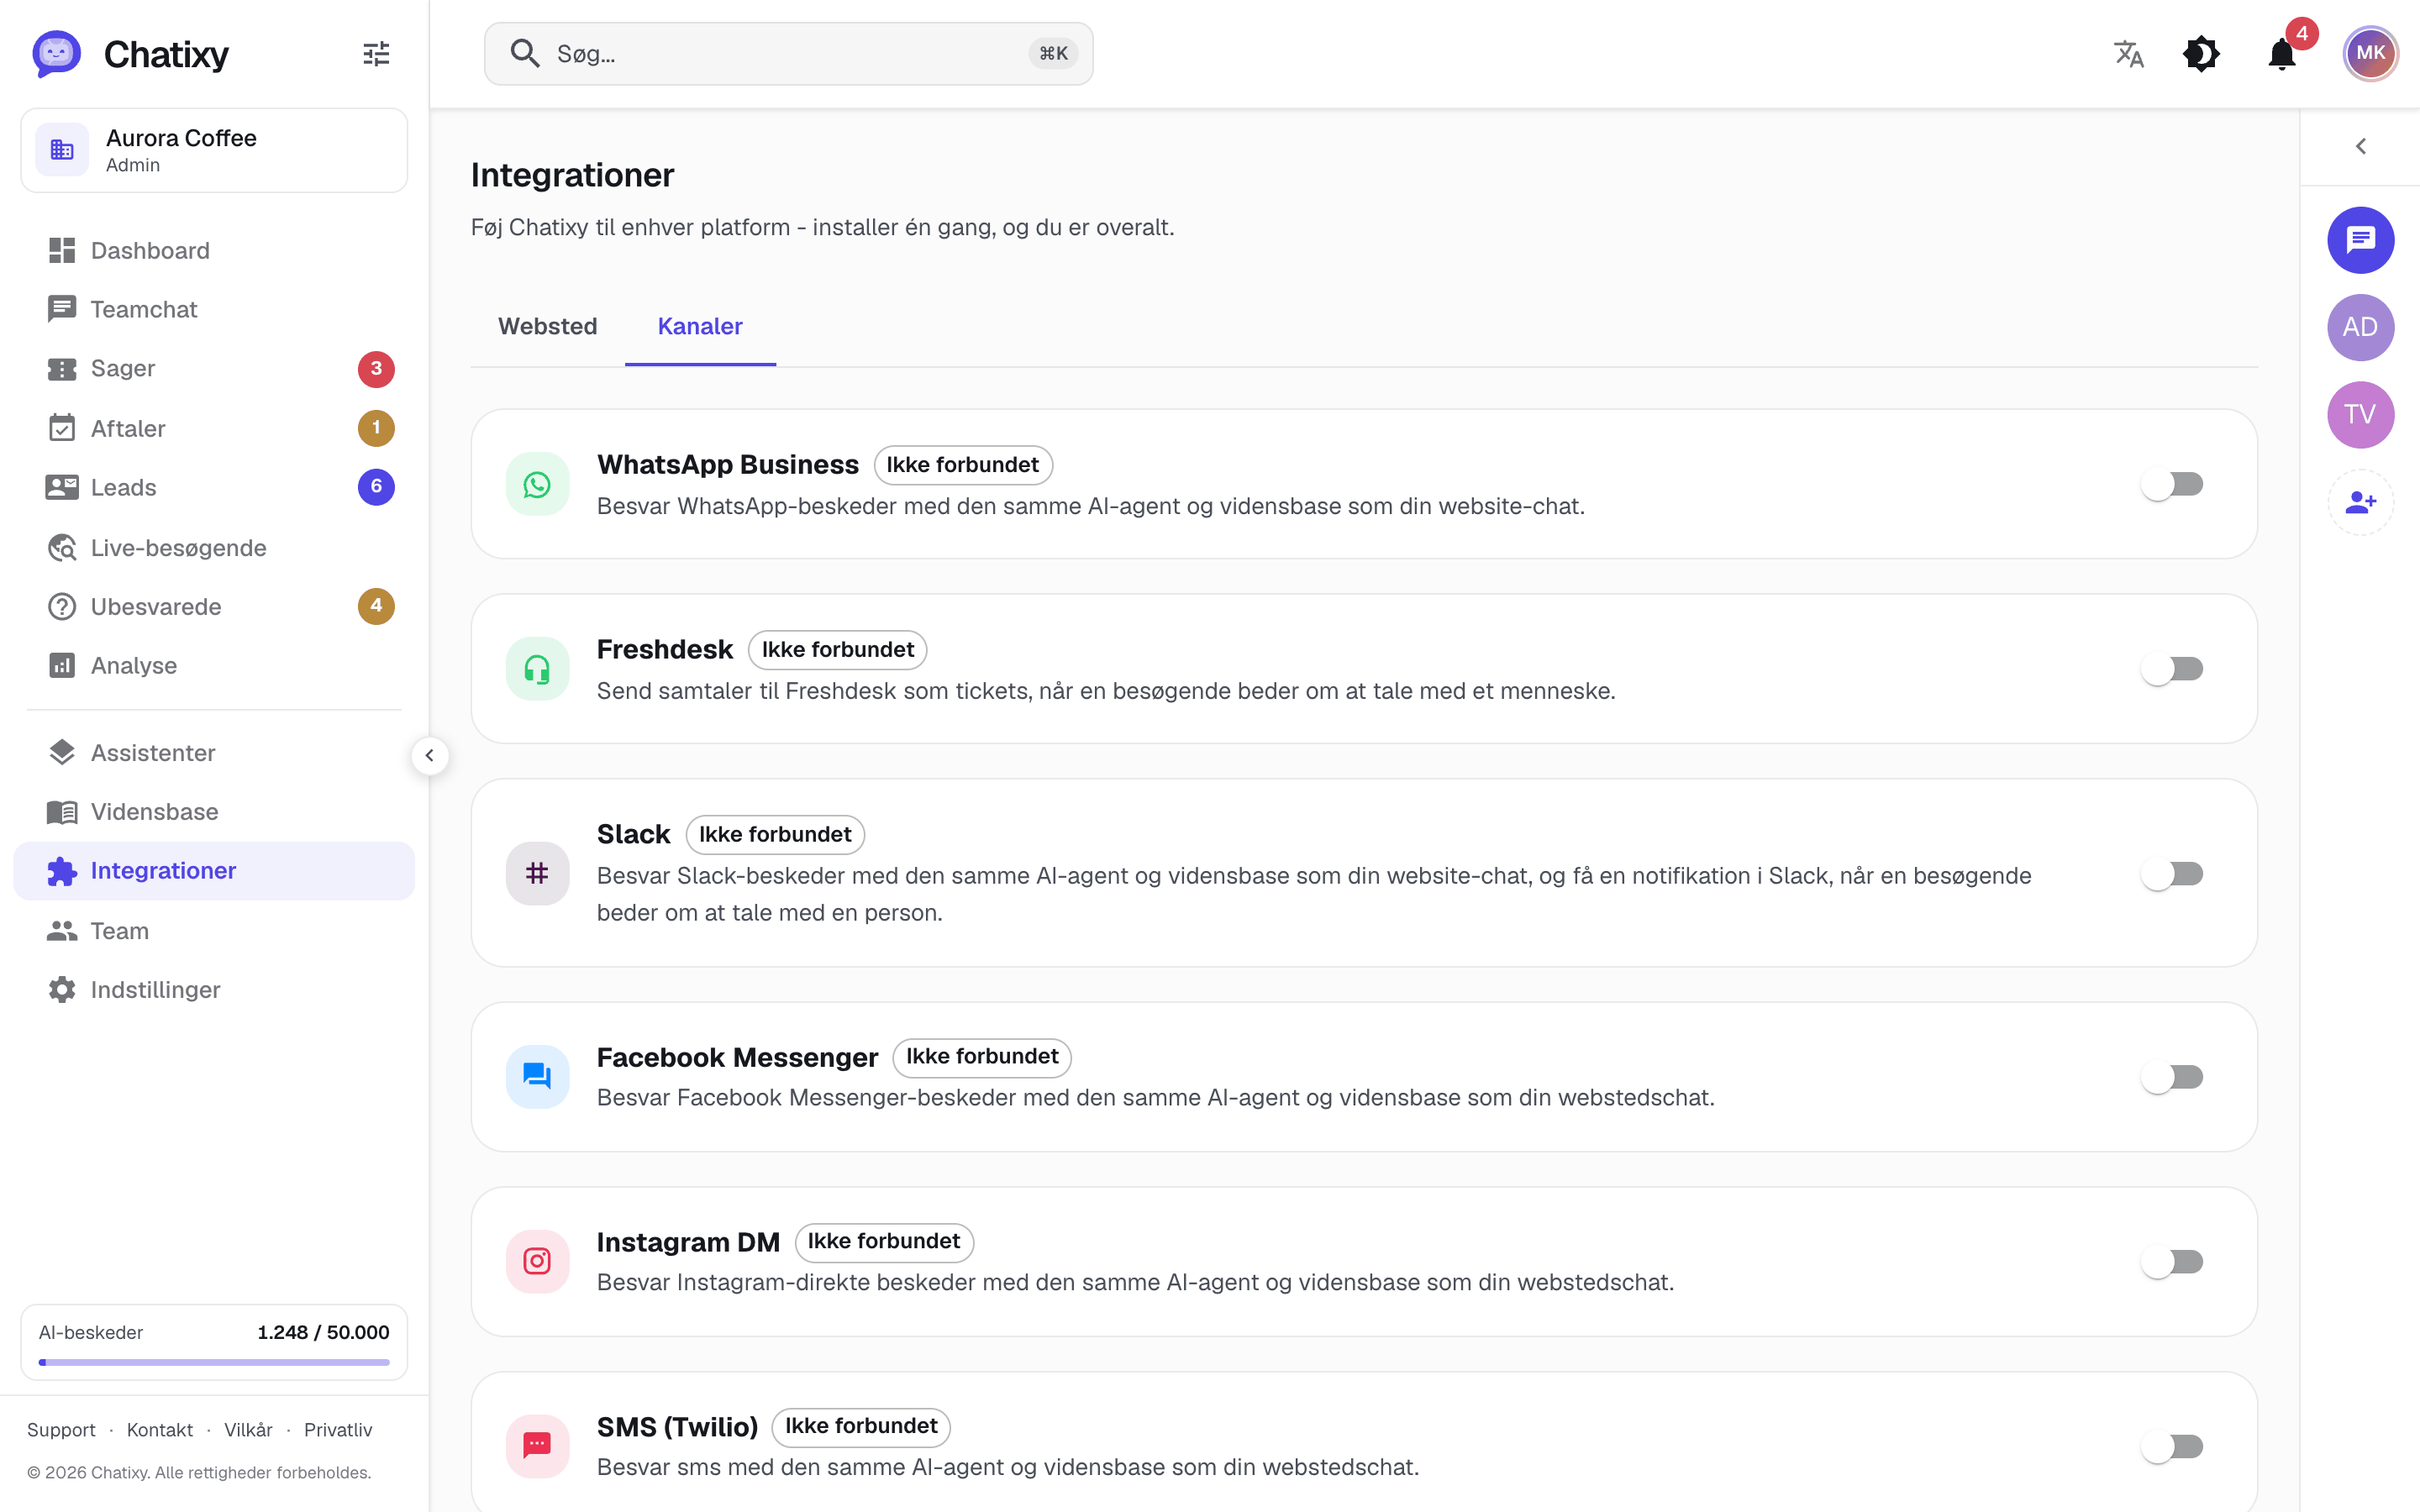Click Instagram DM's Ikke forbundet badge
Viewport: 2420px width, 1512px height.
[x=883, y=1242]
